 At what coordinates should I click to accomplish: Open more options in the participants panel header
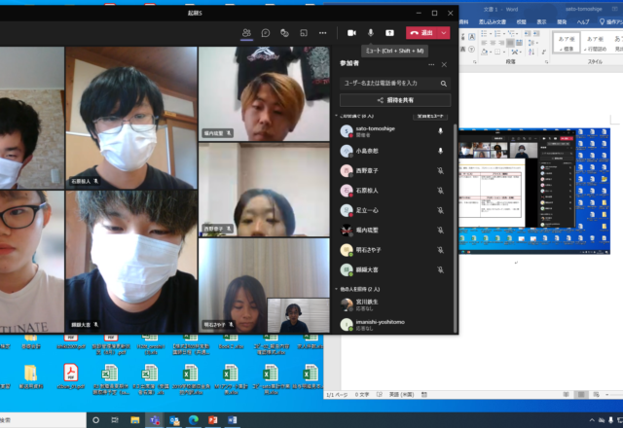pyautogui.click(x=431, y=64)
